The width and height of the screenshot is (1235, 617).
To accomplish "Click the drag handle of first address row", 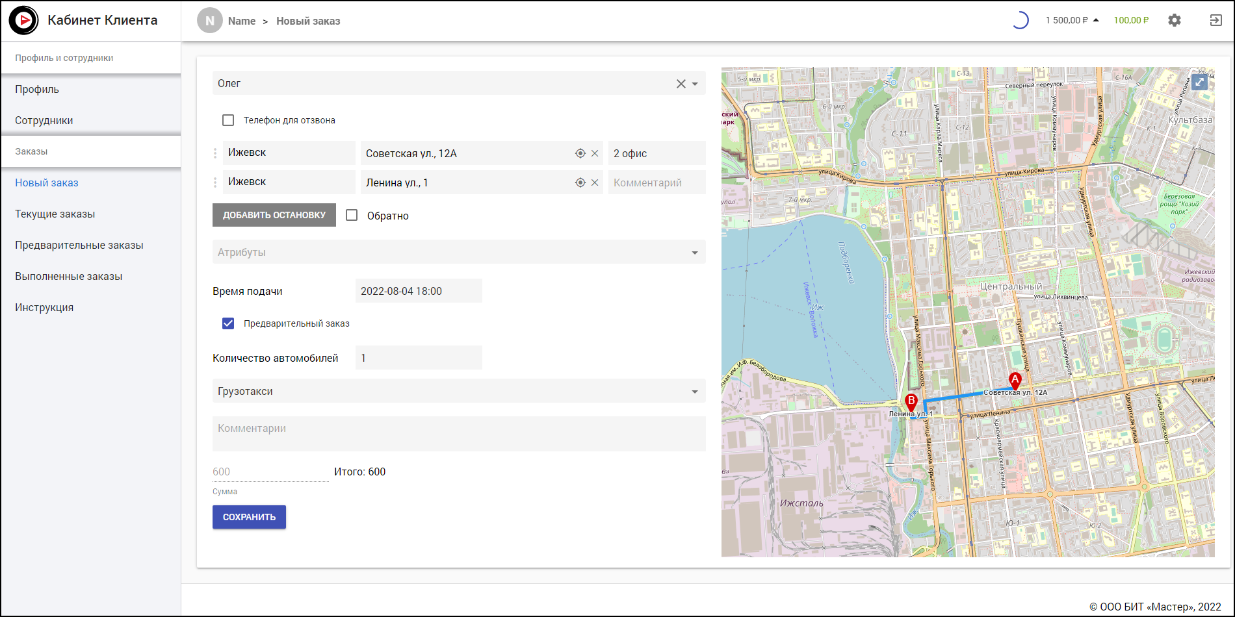I will point(216,153).
